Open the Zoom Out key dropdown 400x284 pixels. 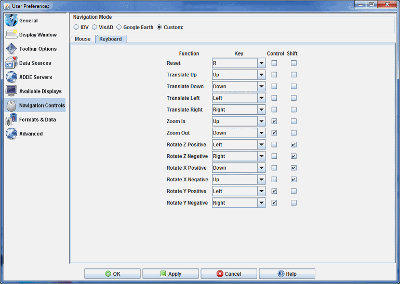click(261, 133)
